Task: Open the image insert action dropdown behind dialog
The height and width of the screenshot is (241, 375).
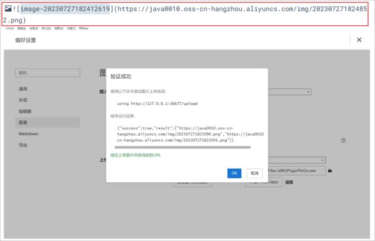Action: (290, 92)
